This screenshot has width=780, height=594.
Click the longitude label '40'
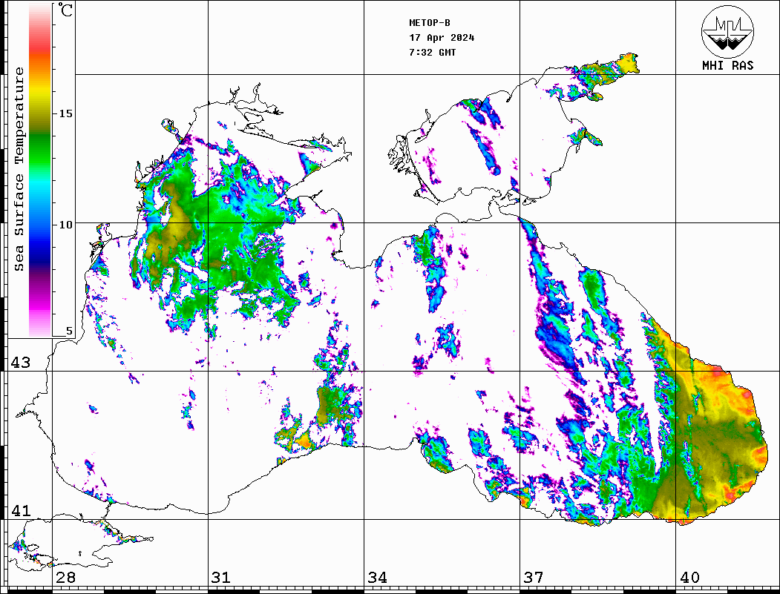(x=689, y=577)
